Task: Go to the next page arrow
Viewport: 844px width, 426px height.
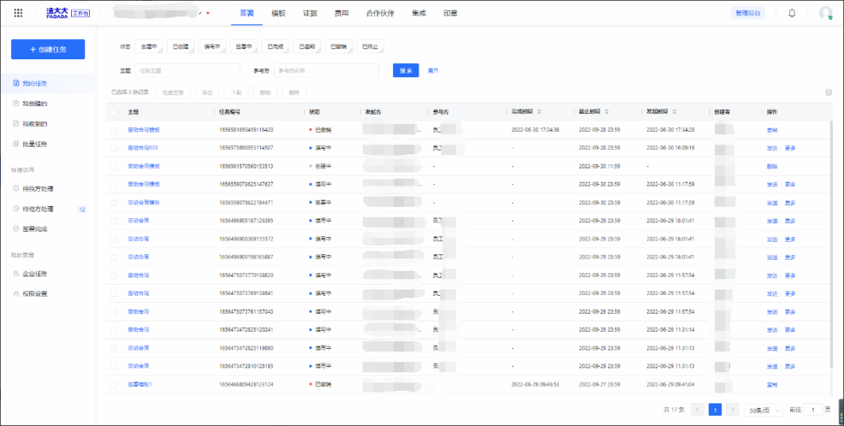Action: pyautogui.click(x=732, y=410)
